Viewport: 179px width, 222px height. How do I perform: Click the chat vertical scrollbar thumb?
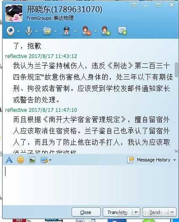coord(176,70)
